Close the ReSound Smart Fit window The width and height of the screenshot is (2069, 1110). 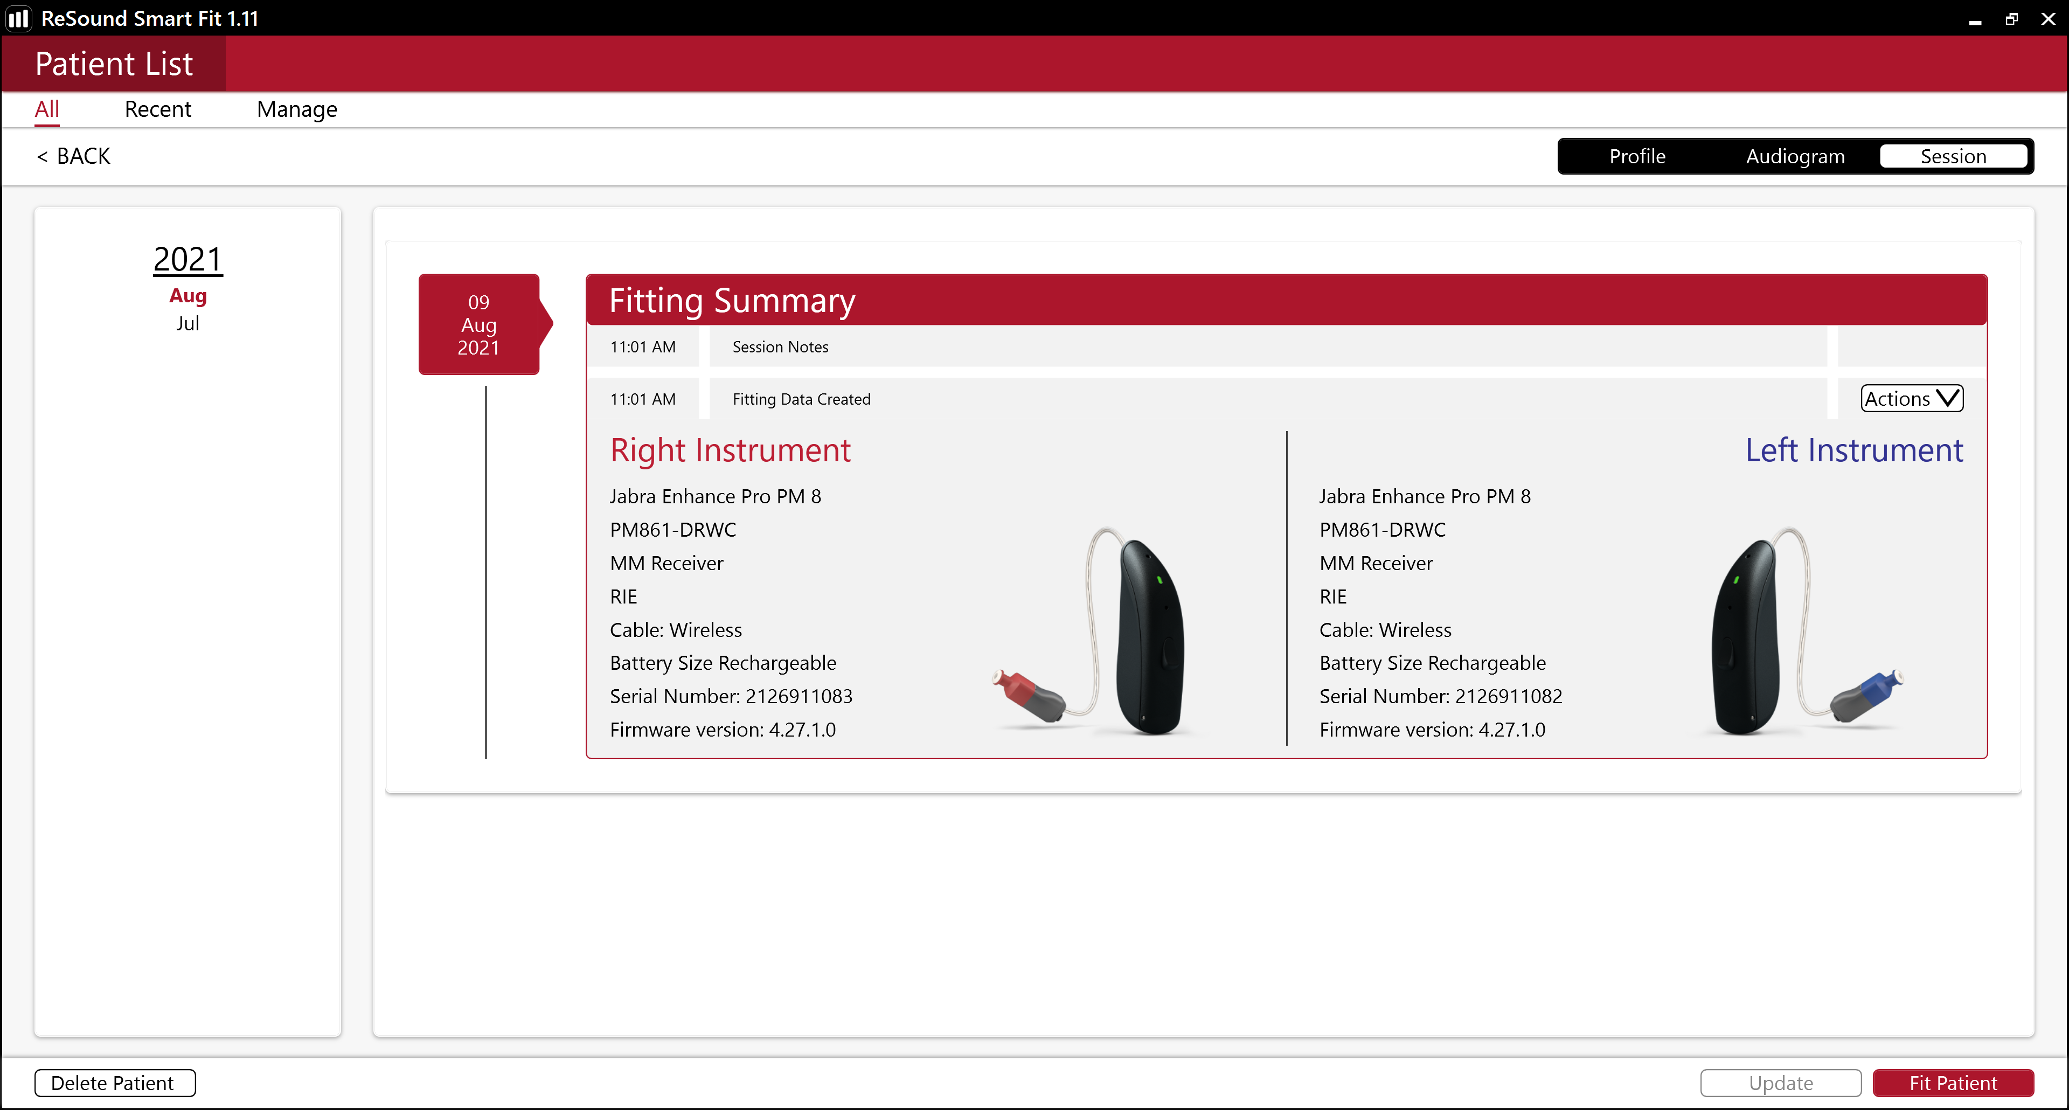(x=2048, y=18)
